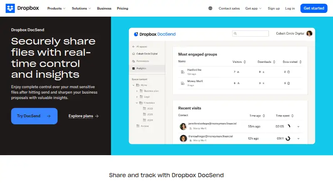Image resolution: width=333 pixels, height=183 pixels.
Task: Click the All spaces back arrow
Action: pos(133,47)
